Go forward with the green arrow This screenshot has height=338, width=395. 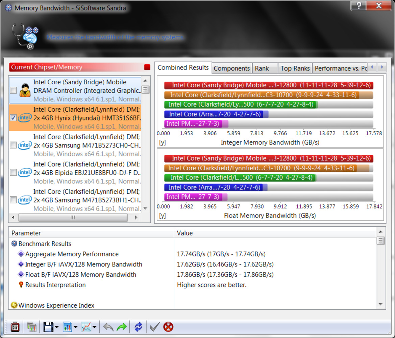coord(122,327)
